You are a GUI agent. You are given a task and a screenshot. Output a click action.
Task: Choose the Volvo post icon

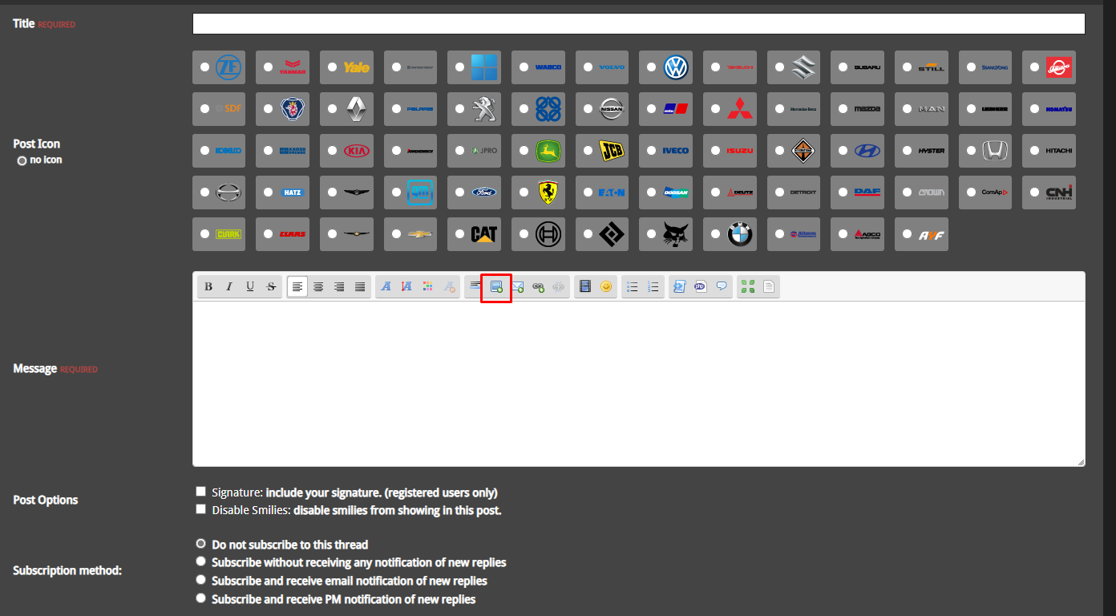pyautogui.click(x=588, y=67)
